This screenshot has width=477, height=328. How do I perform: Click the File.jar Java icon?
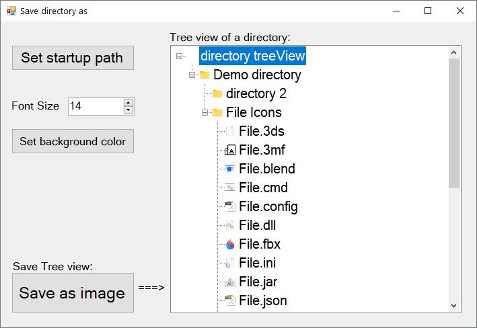(230, 282)
